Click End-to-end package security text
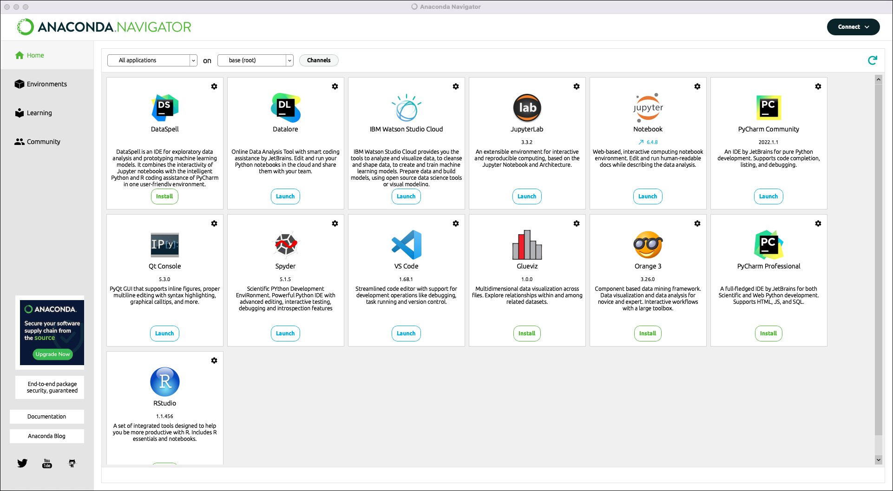This screenshot has width=893, height=491. click(52, 387)
